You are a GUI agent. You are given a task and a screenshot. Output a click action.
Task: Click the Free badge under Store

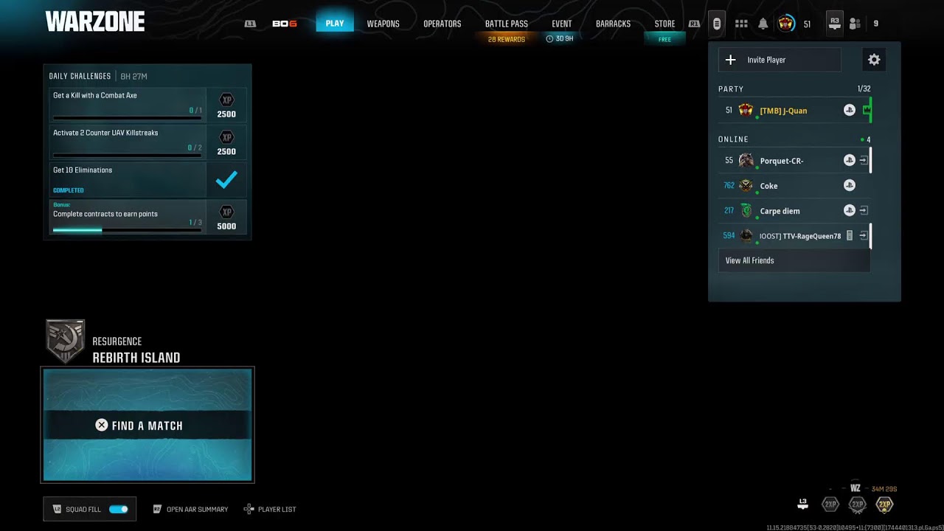click(664, 39)
